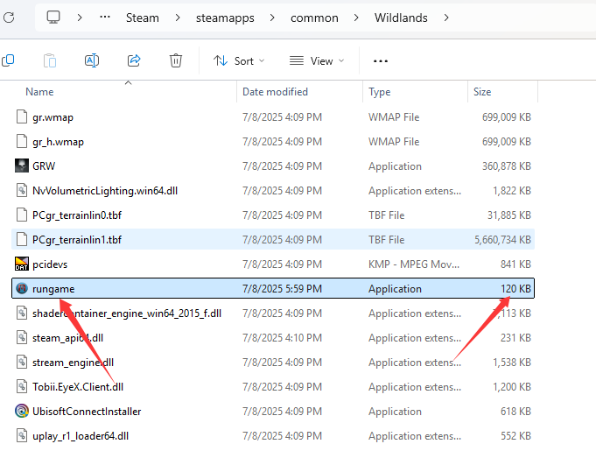Select PCgr_terrainlin0.tbf file name
Screen dimensions: 596x451
[77, 215]
